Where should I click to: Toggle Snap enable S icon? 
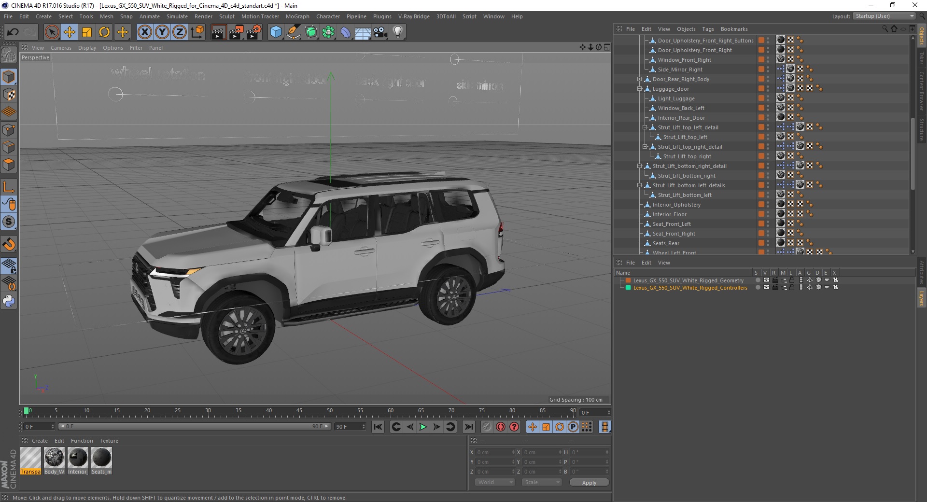tap(9, 222)
